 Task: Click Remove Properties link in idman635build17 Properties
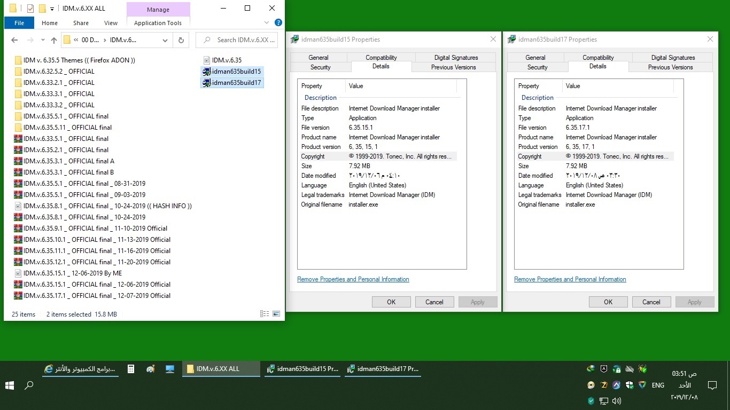570,279
